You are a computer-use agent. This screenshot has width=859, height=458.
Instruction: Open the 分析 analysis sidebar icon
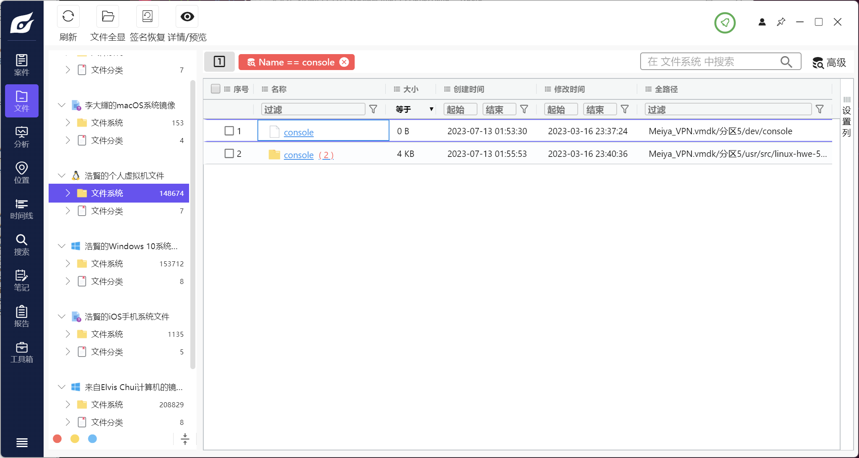[x=21, y=137]
